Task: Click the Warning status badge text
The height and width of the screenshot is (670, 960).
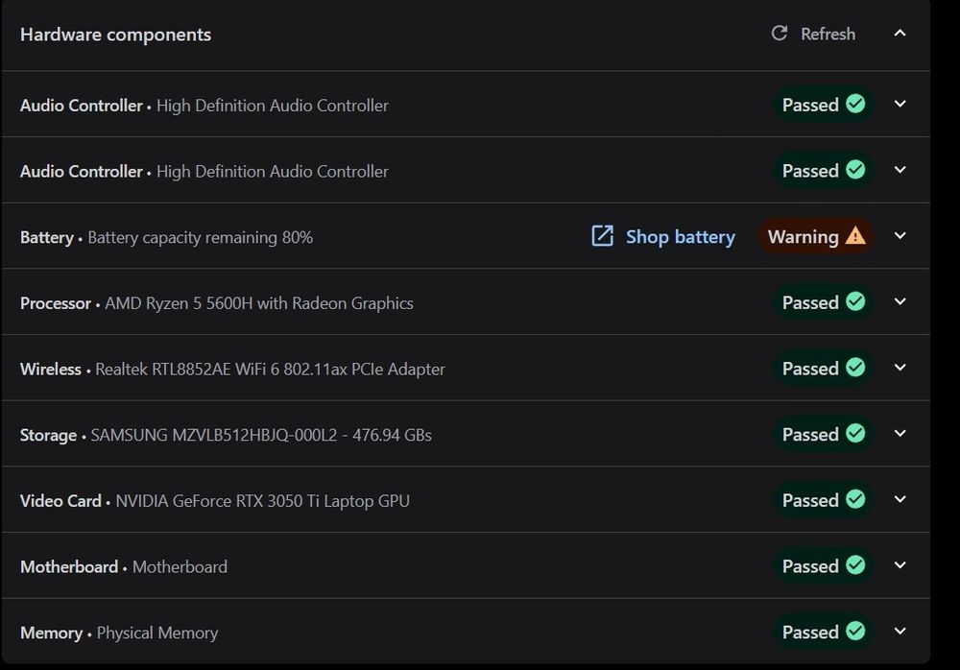Action: click(803, 236)
